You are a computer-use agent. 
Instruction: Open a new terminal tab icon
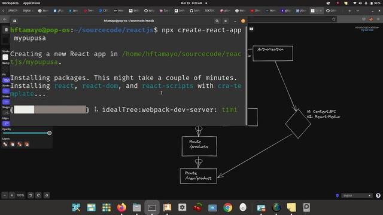click(x=14, y=21)
